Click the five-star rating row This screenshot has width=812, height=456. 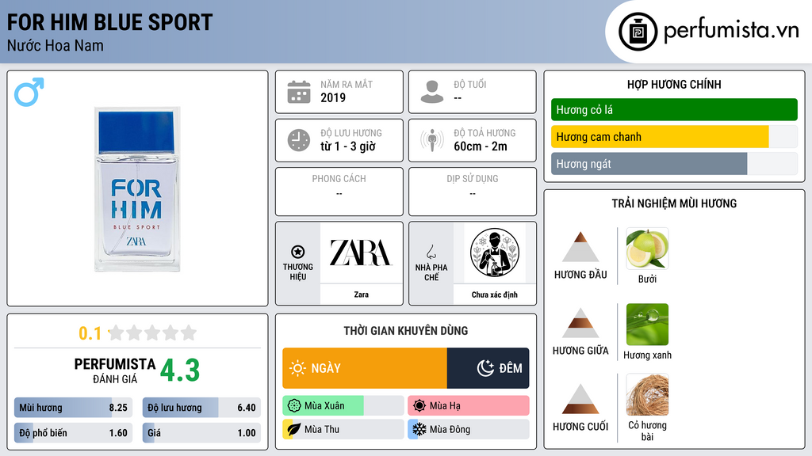[152, 333]
